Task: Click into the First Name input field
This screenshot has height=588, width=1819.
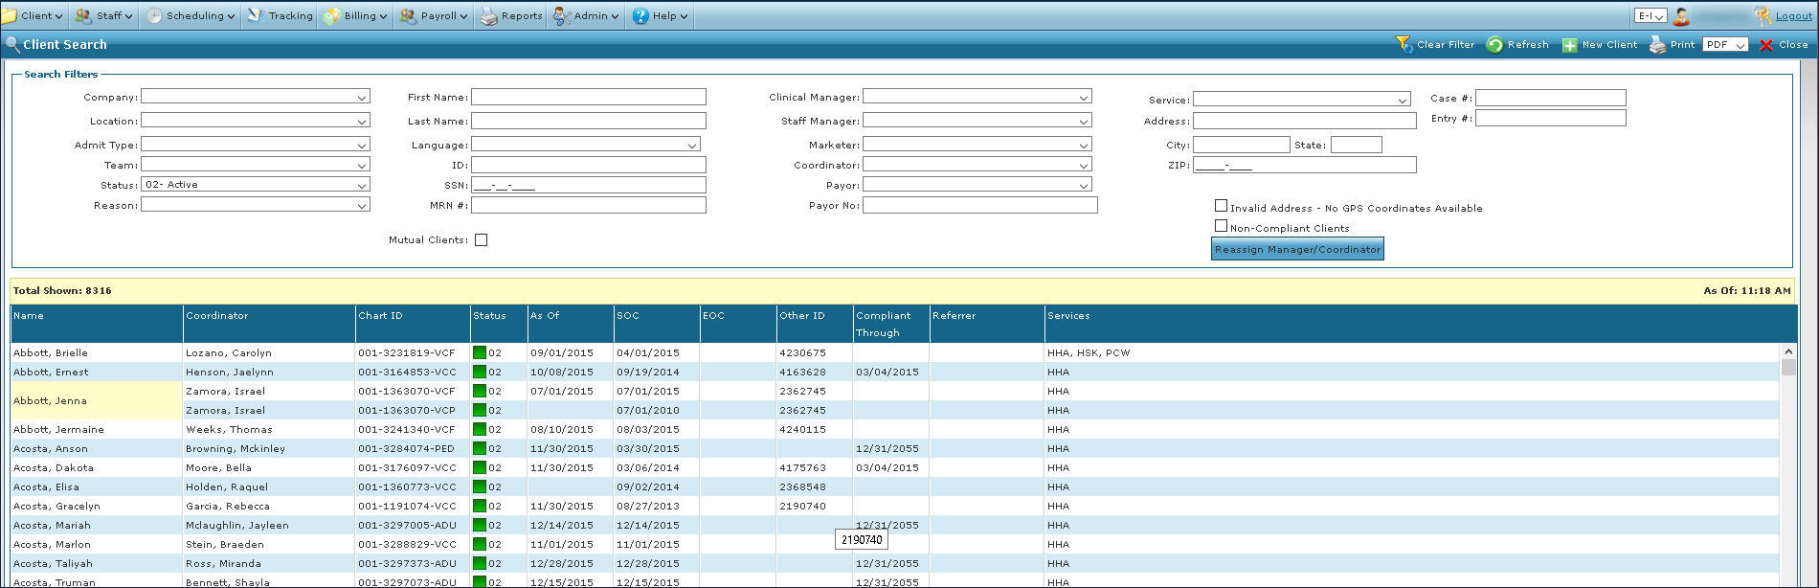Action: click(x=588, y=97)
